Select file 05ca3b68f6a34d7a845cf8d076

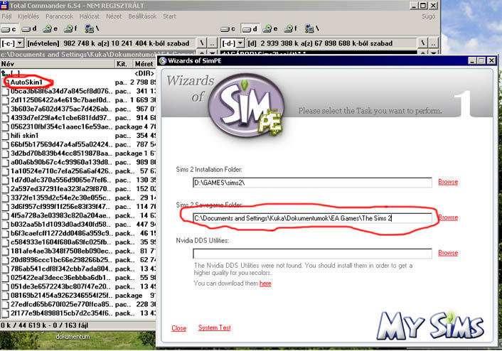click(x=61, y=91)
